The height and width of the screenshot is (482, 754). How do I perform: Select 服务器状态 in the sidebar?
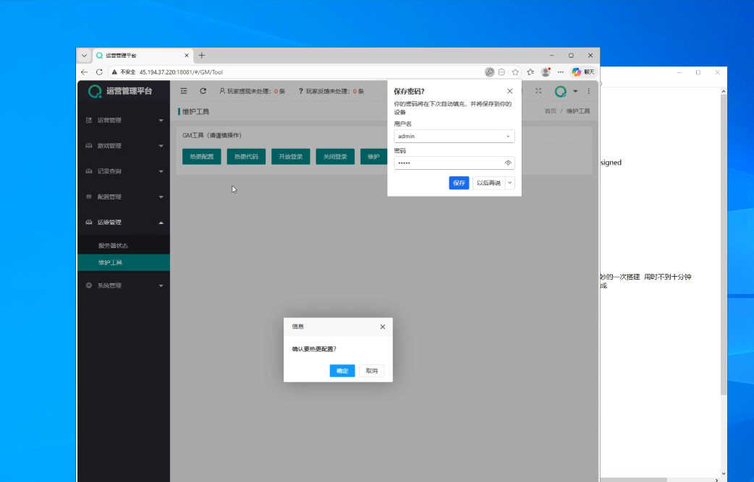114,246
